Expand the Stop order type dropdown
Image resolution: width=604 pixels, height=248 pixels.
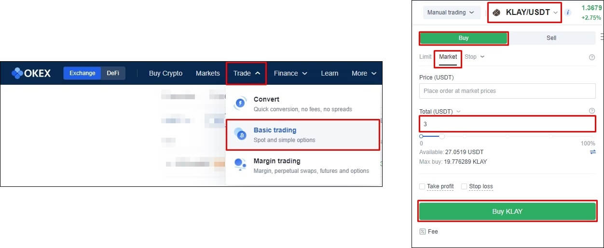[475, 57]
